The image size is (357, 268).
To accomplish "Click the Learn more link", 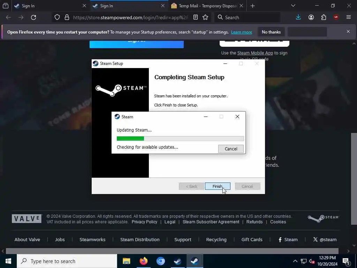I will (242, 32).
